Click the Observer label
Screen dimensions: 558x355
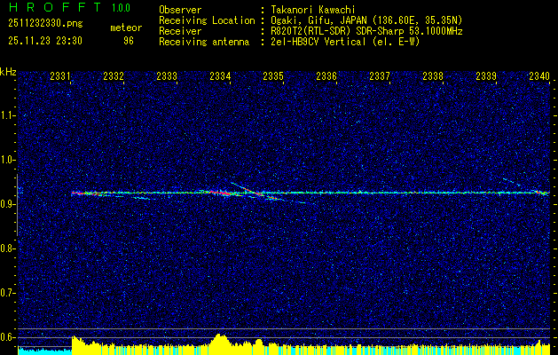pyautogui.click(x=180, y=10)
